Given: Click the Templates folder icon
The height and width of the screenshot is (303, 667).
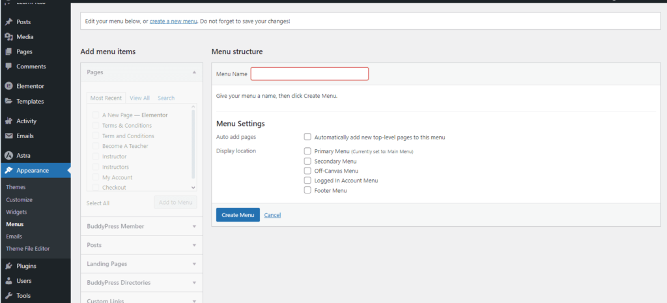Looking at the screenshot, I should (8, 102).
